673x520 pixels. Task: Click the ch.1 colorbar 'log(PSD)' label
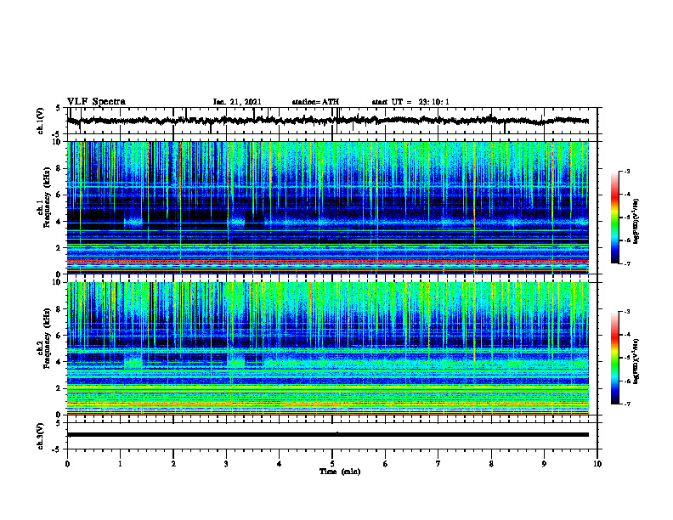coord(636,222)
